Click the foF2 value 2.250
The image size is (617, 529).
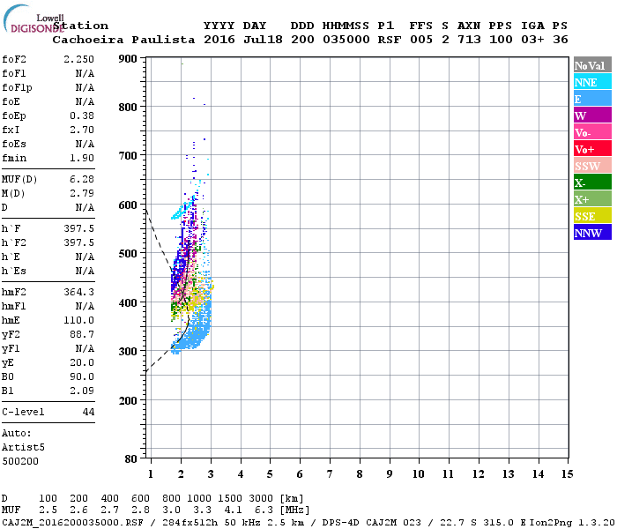(78, 59)
